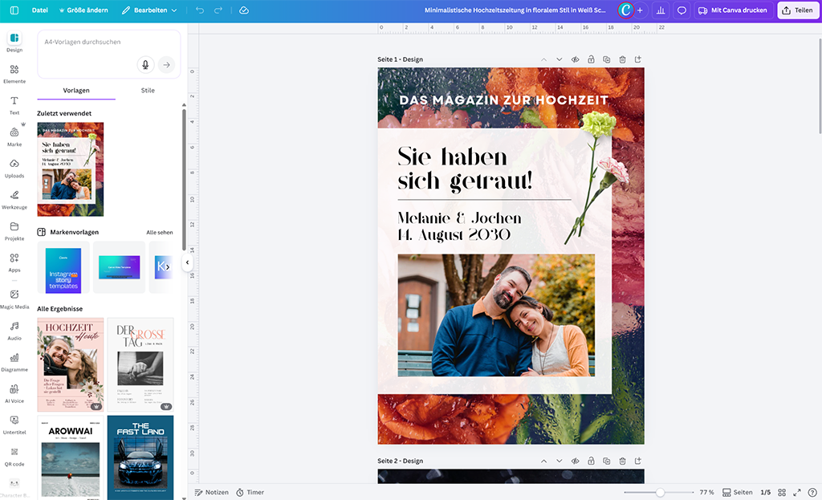Image resolution: width=822 pixels, height=500 pixels.
Task: Select the recently used wedding template thumbnail
Action: (x=71, y=169)
